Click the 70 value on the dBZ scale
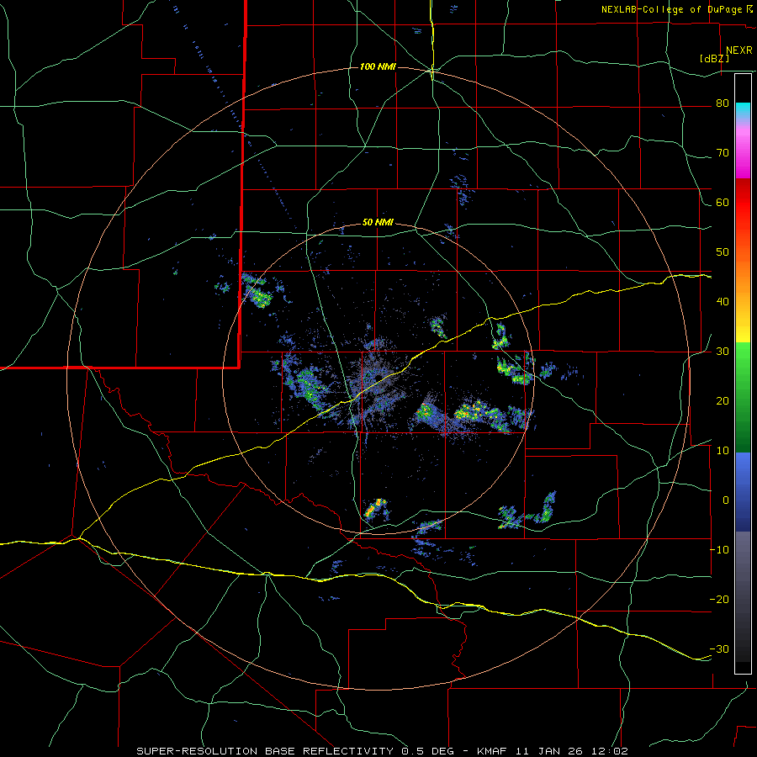The height and width of the screenshot is (757, 757). point(723,153)
